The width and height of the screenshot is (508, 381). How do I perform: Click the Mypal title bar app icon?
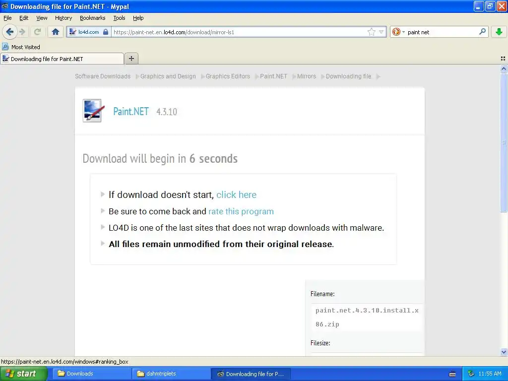coord(5,6)
